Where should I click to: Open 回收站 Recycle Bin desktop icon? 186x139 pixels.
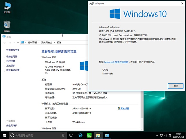[x=7, y=25]
